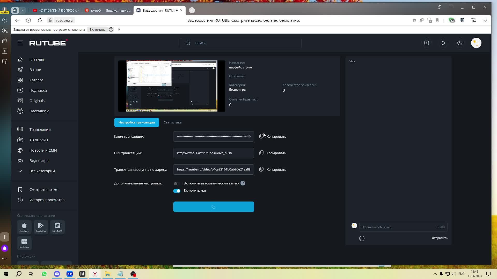The width and height of the screenshot is (497, 279).
Task: Open the RUTUBE hamburger menu
Action: (20, 43)
